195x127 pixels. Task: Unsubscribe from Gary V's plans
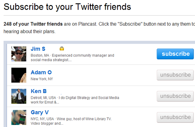click(x=175, y=117)
